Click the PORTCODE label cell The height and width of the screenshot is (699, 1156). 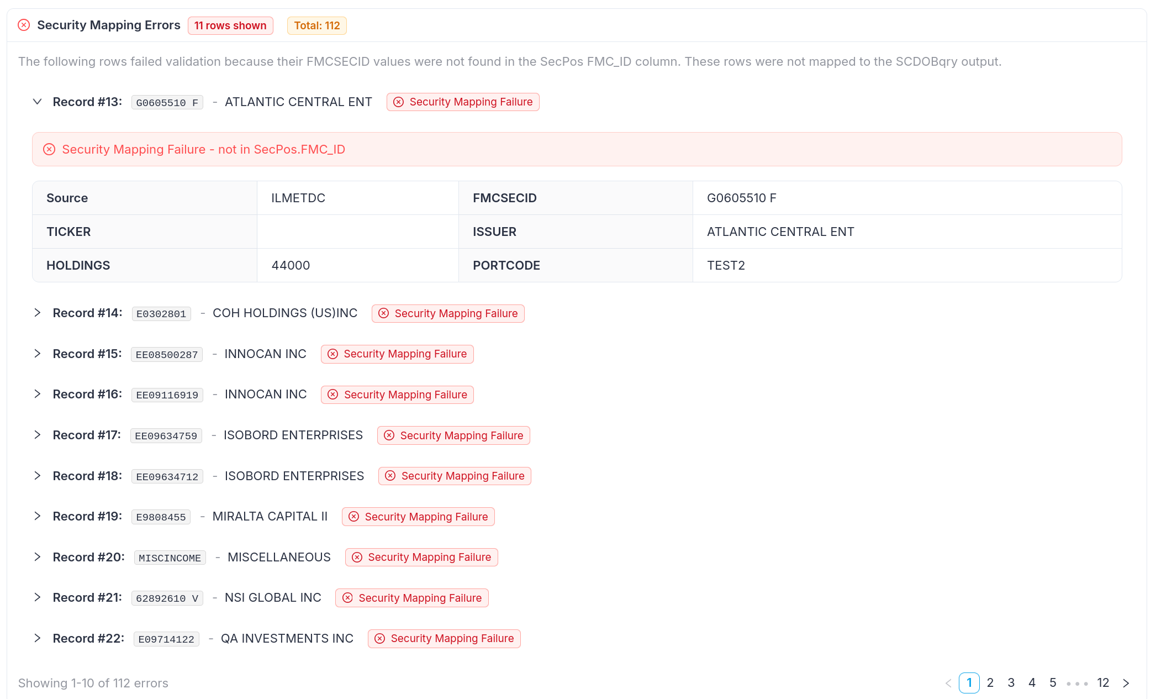pos(576,265)
